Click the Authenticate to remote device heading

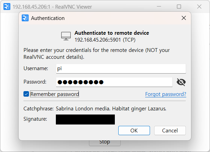(112, 33)
